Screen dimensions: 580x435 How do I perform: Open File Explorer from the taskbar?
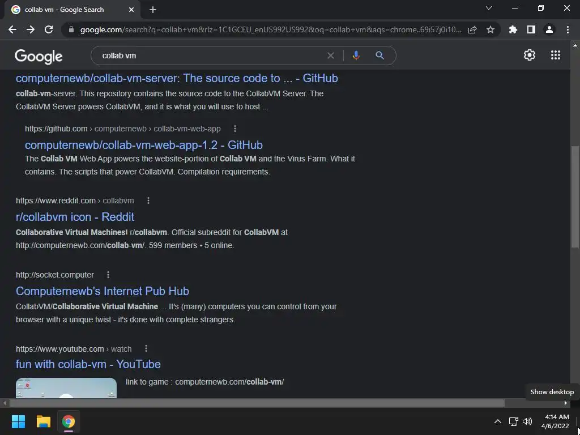[43, 421]
